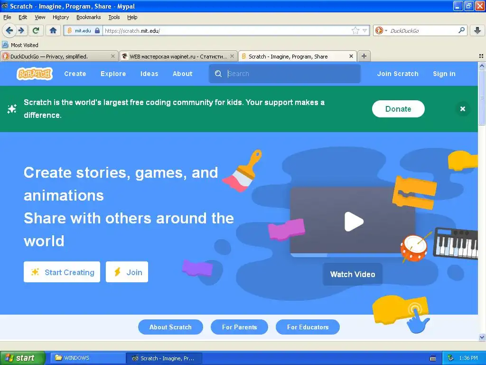Click the Scratch Mypal taskbar button
This screenshot has height=365, width=486.
pos(164,358)
